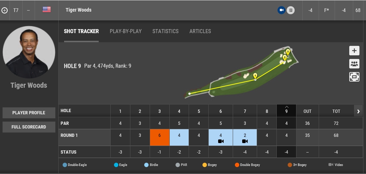Click the Player Profile button
This screenshot has width=366, height=174.
tap(29, 113)
